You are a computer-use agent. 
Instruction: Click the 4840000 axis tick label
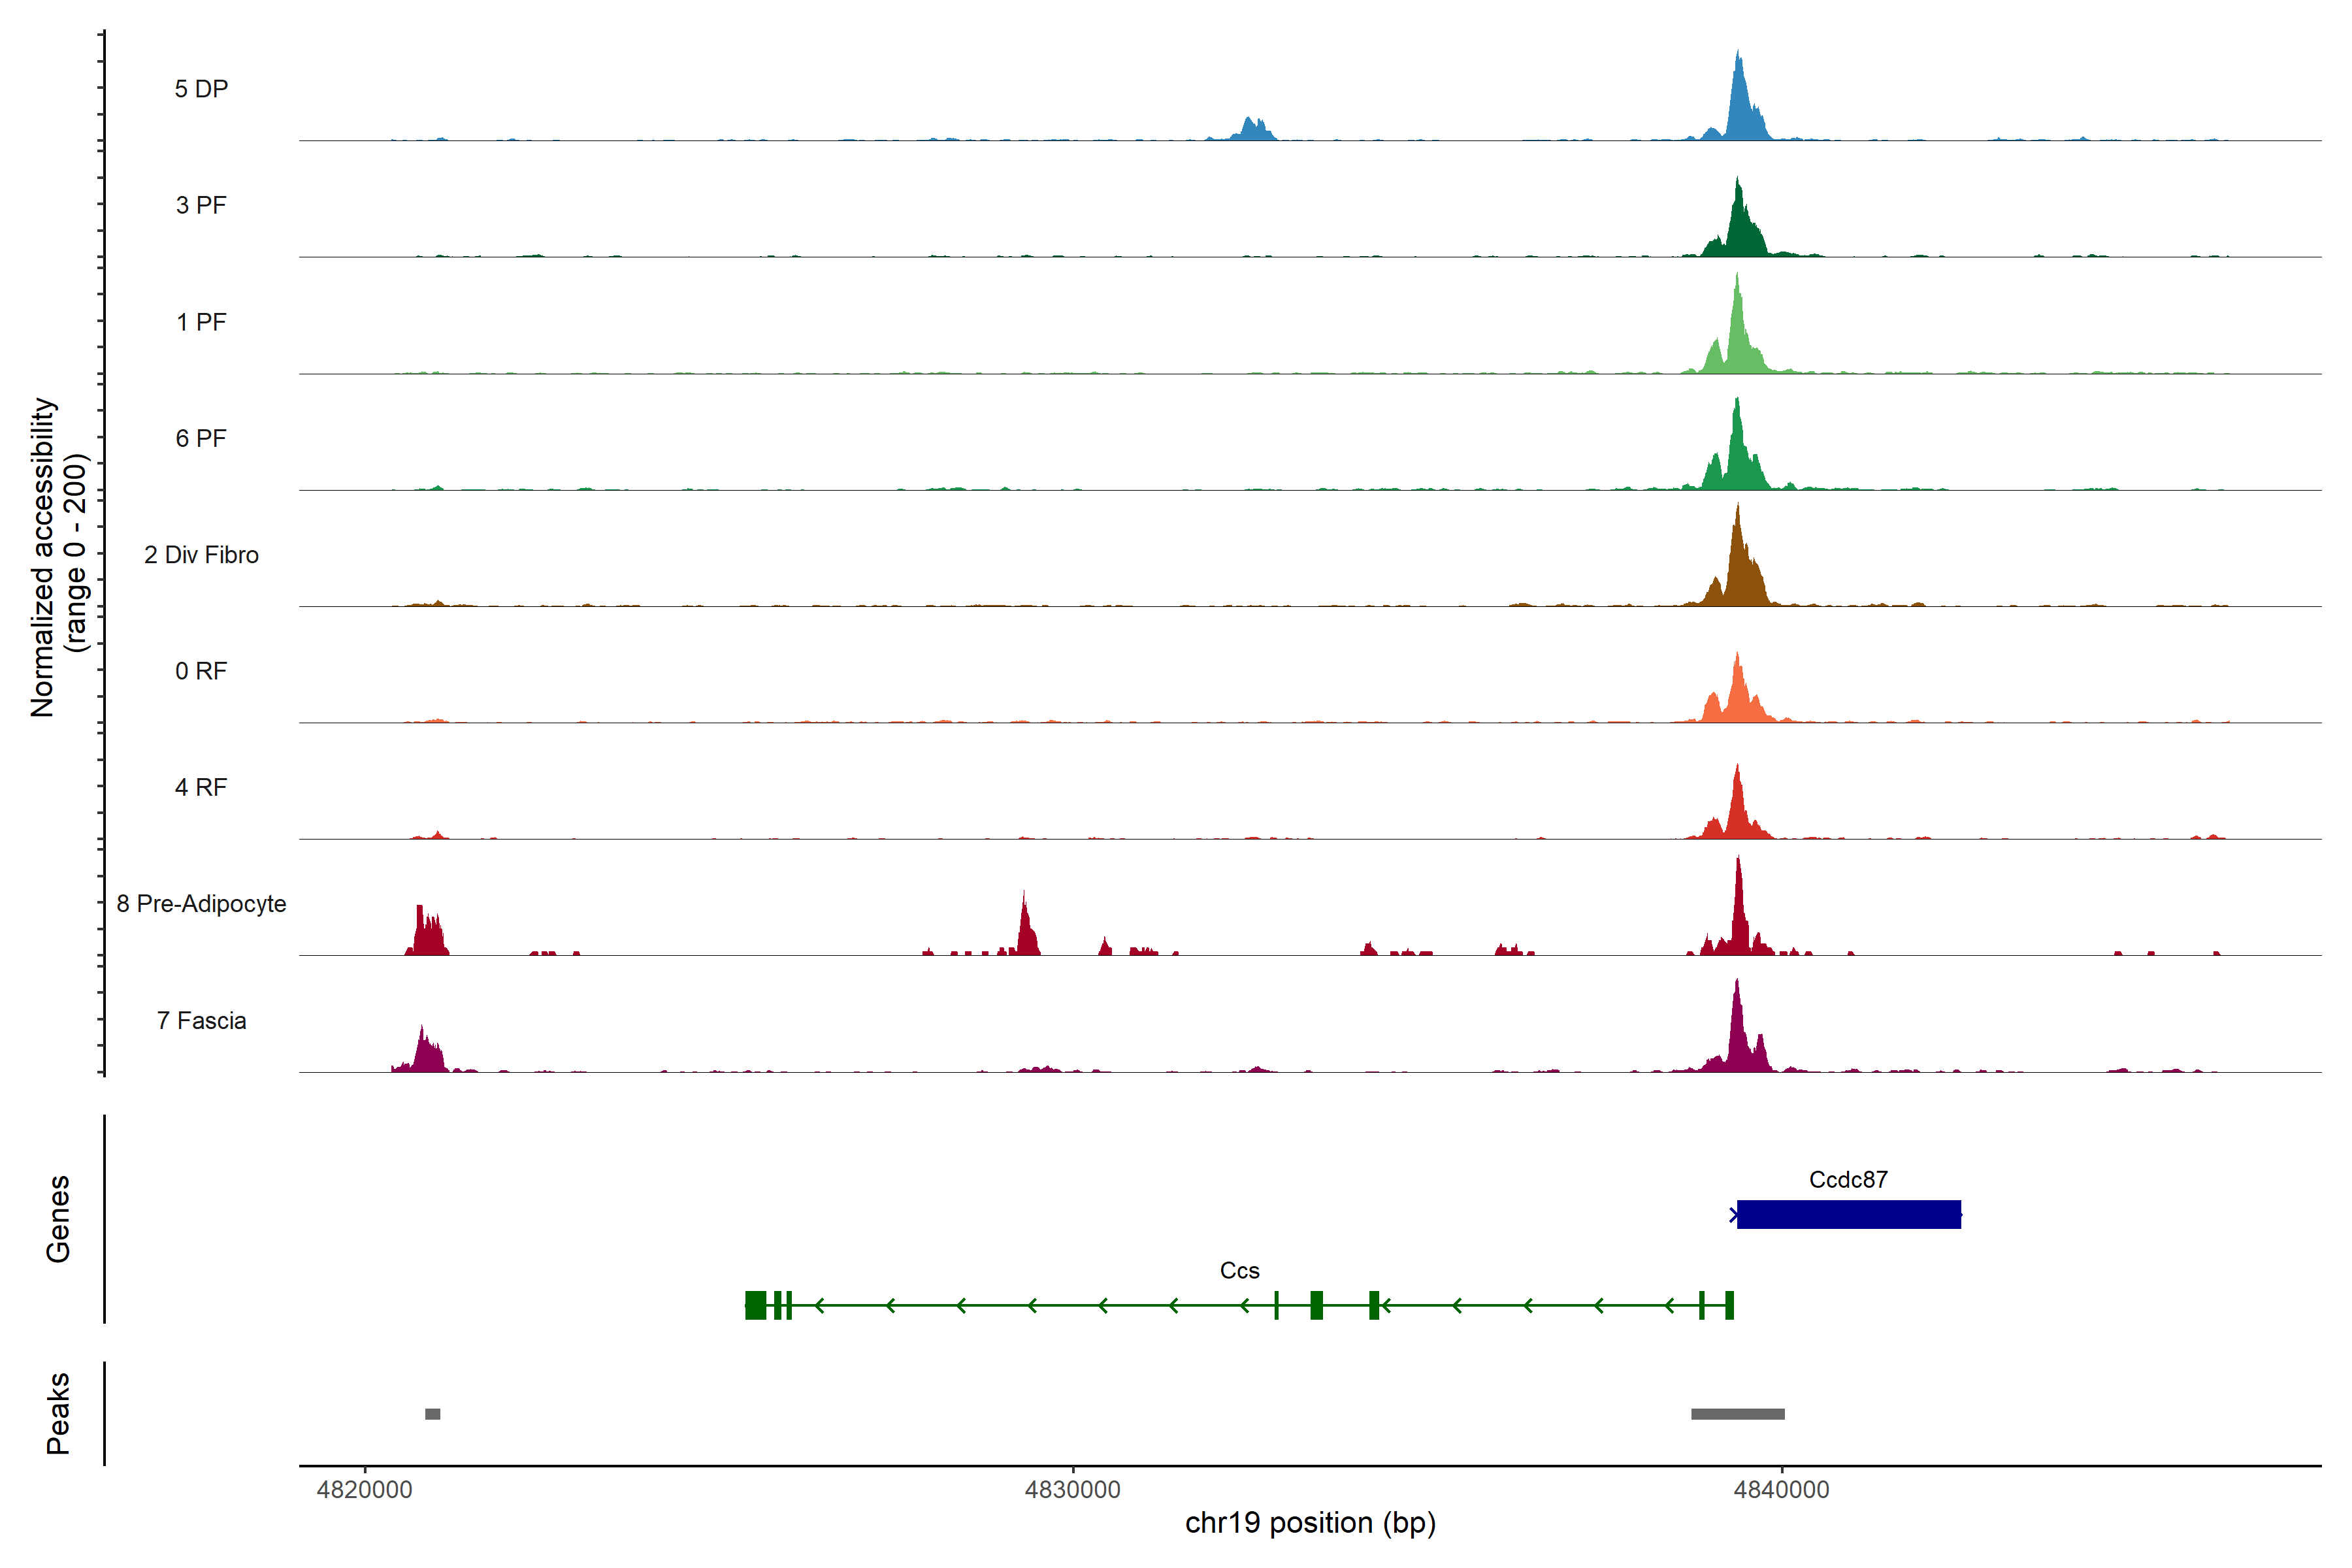tap(1781, 1489)
